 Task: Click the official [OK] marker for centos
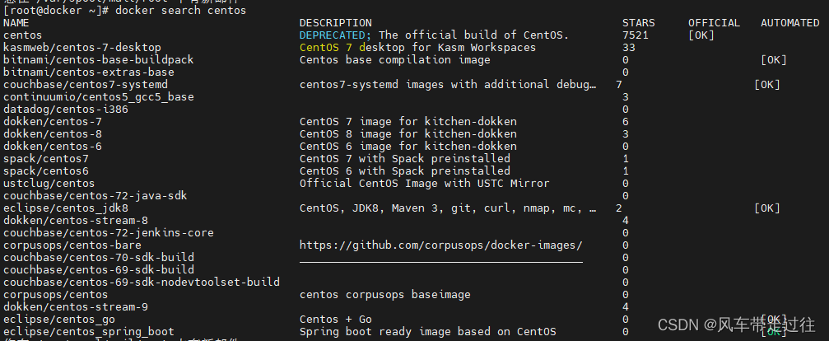(701, 35)
